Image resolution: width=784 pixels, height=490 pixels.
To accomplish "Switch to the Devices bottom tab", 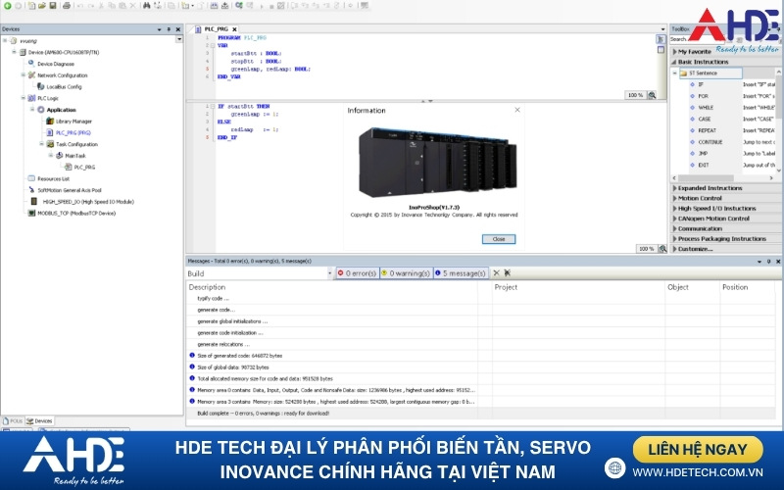I will 39,421.
